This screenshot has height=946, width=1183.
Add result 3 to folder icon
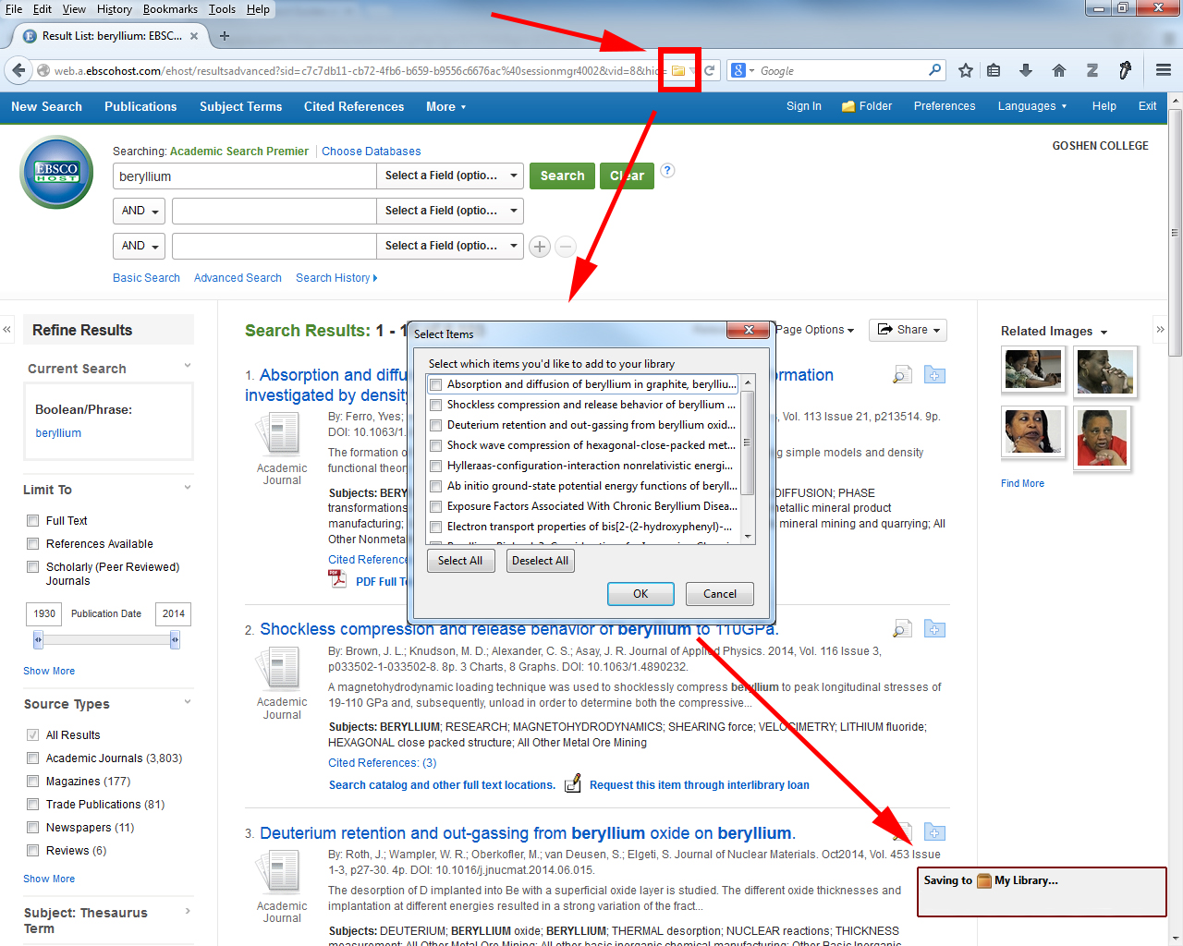coord(934,832)
